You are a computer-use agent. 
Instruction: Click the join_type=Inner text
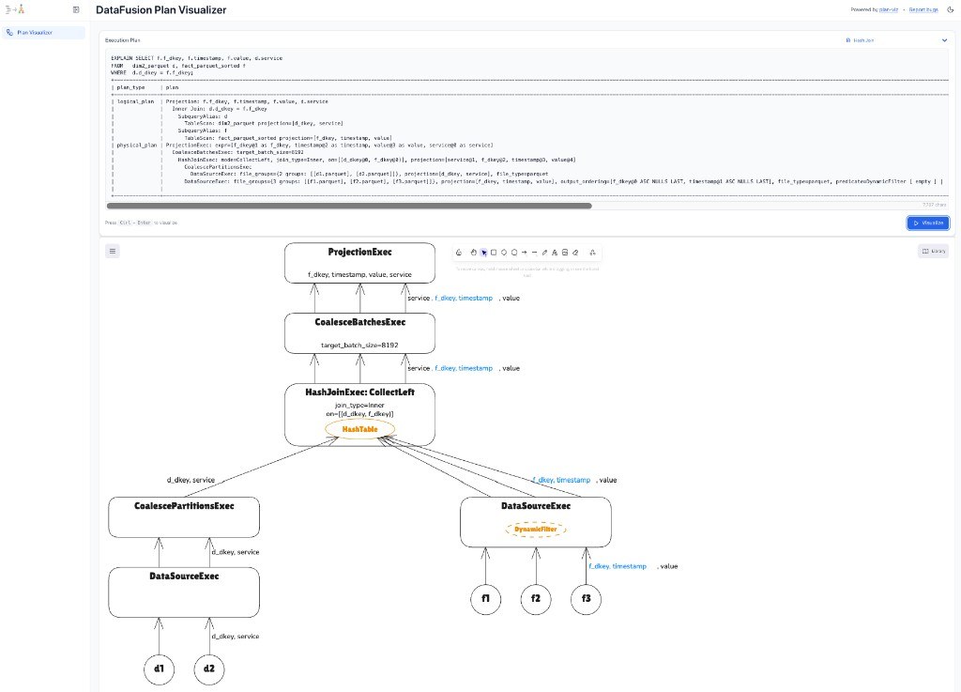tap(359, 405)
